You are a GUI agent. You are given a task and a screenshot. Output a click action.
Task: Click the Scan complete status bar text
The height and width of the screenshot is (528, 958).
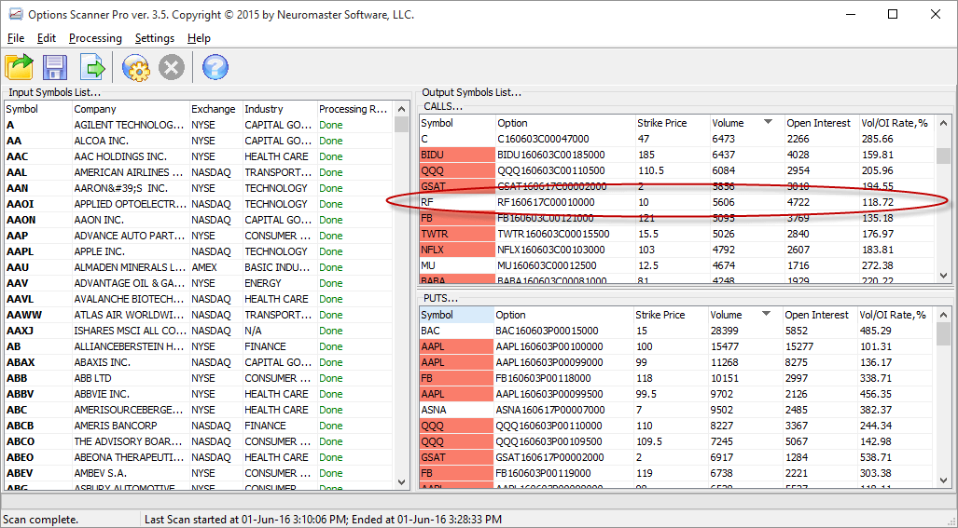coord(41,520)
